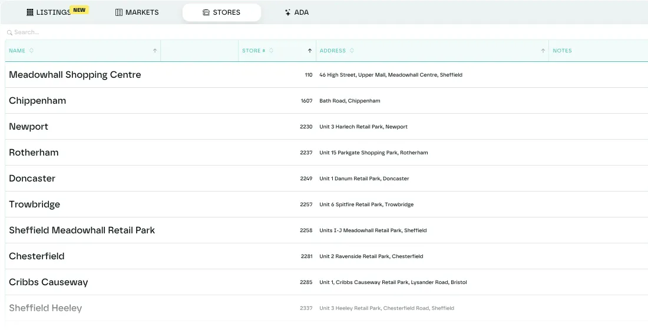Select the Newport store name
The width and height of the screenshot is (648, 330).
(28, 127)
